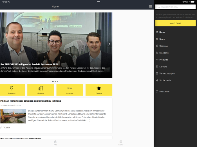The image size is (197, 147).
Task: Click the Info & Hilfe info icon
Action: [x=157, y=91]
